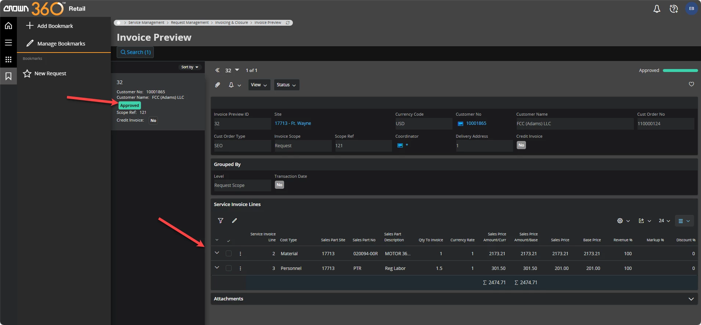Open the apps grid icon

point(8,59)
